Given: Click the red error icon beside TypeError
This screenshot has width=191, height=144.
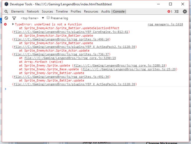Looking at the screenshot, I should click(5, 24).
